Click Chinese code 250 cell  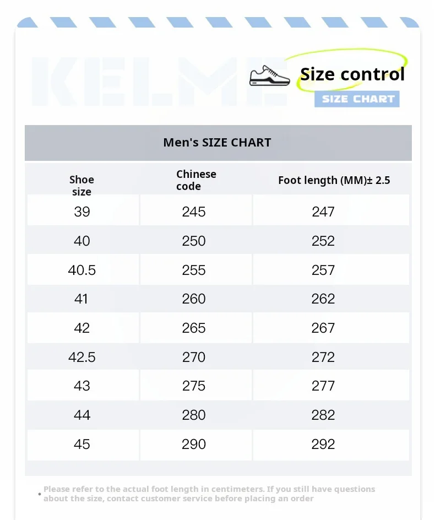coord(194,241)
